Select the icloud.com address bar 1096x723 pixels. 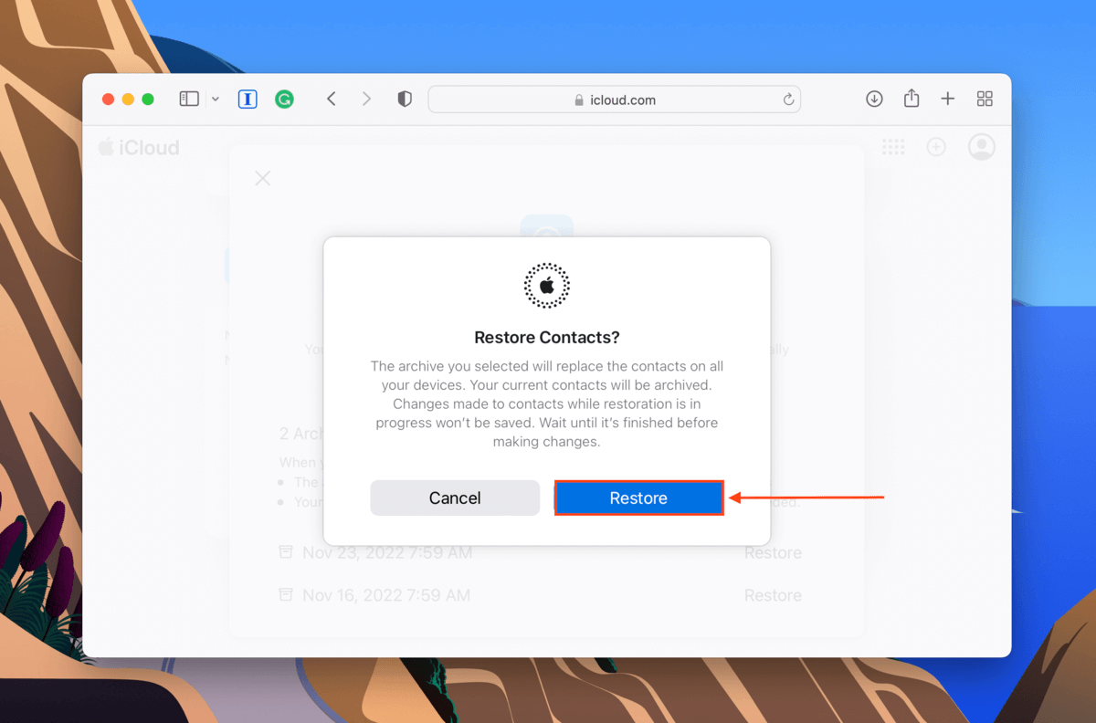click(x=615, y=100)
